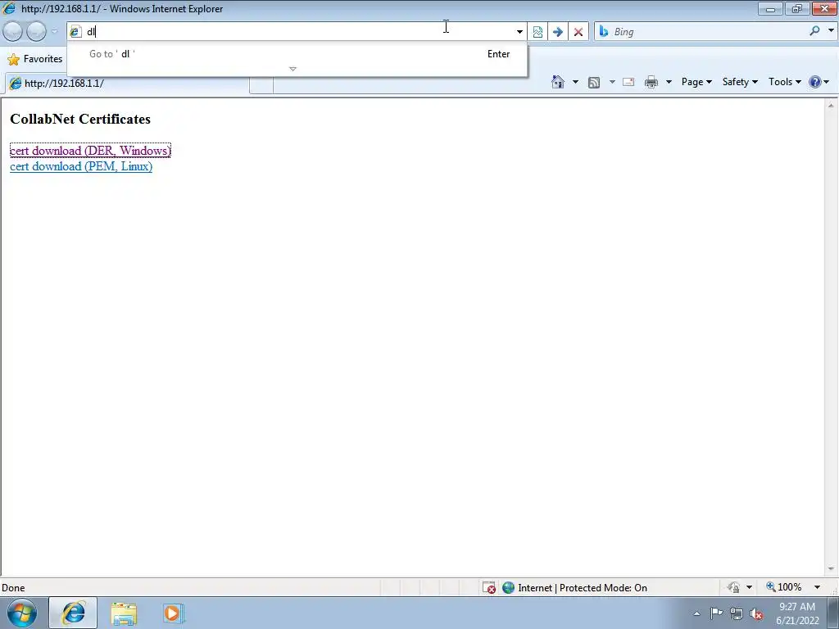Click the Back navigation button
The image size is (839, 629).
pyautogui.click(x=13, y=32)
